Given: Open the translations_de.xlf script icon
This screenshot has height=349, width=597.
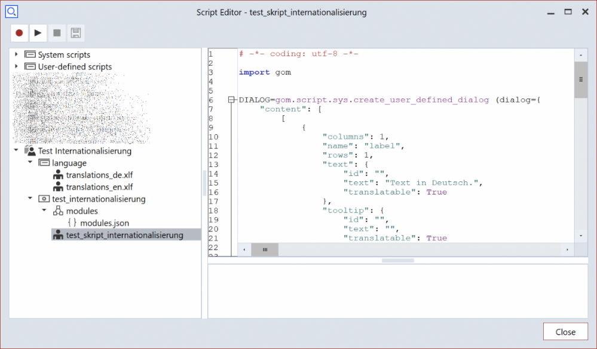Looking at the screenshot, I should [x=59, y=175].
